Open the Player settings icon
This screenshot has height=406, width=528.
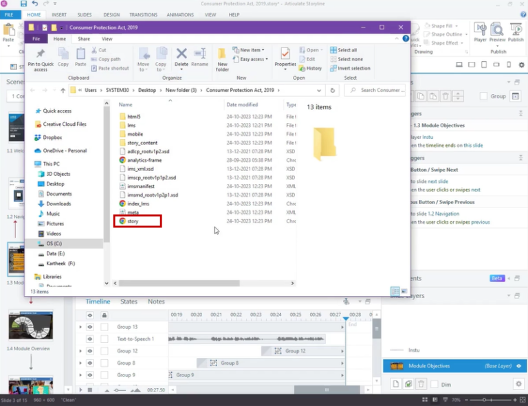point(480,32)
